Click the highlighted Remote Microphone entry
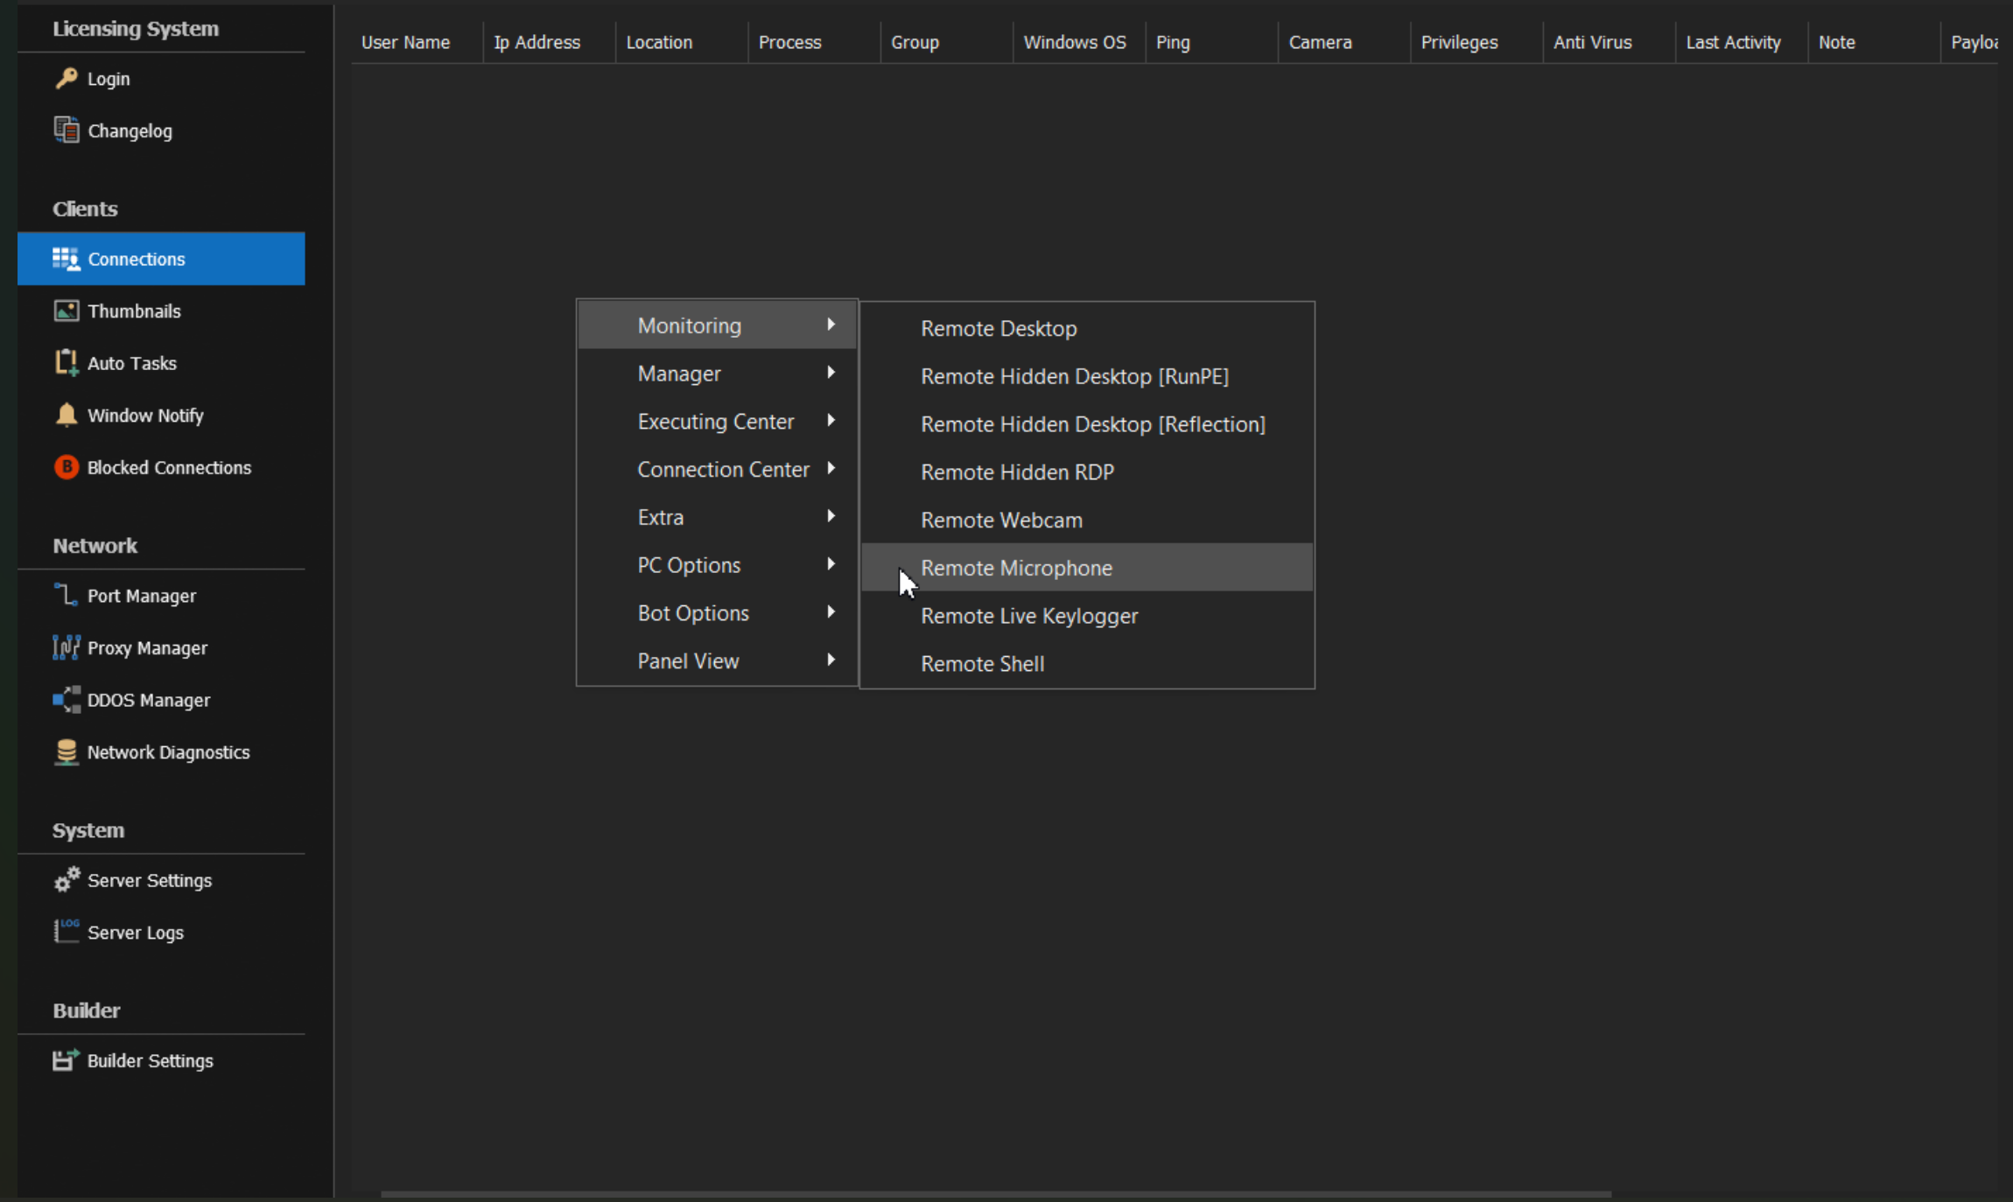Viewport: 2013px width, 1202px height. pyautogui.click(x=1087, y=568)
